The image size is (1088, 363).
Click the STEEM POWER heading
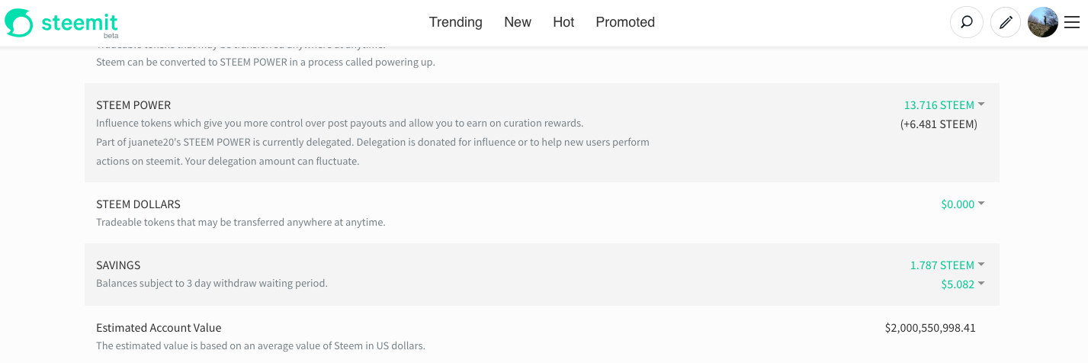[133, 104]
